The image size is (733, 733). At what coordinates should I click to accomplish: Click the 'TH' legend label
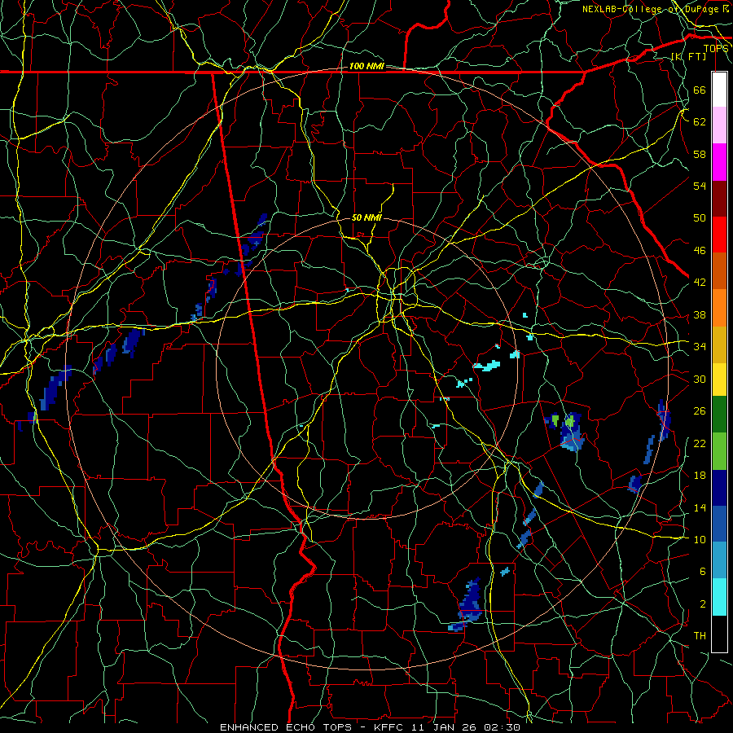[700, 636]
